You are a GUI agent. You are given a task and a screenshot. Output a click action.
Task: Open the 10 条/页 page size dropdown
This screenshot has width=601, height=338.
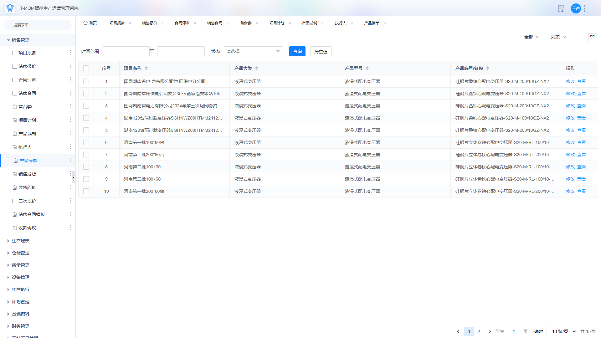(x=563, y=331)
